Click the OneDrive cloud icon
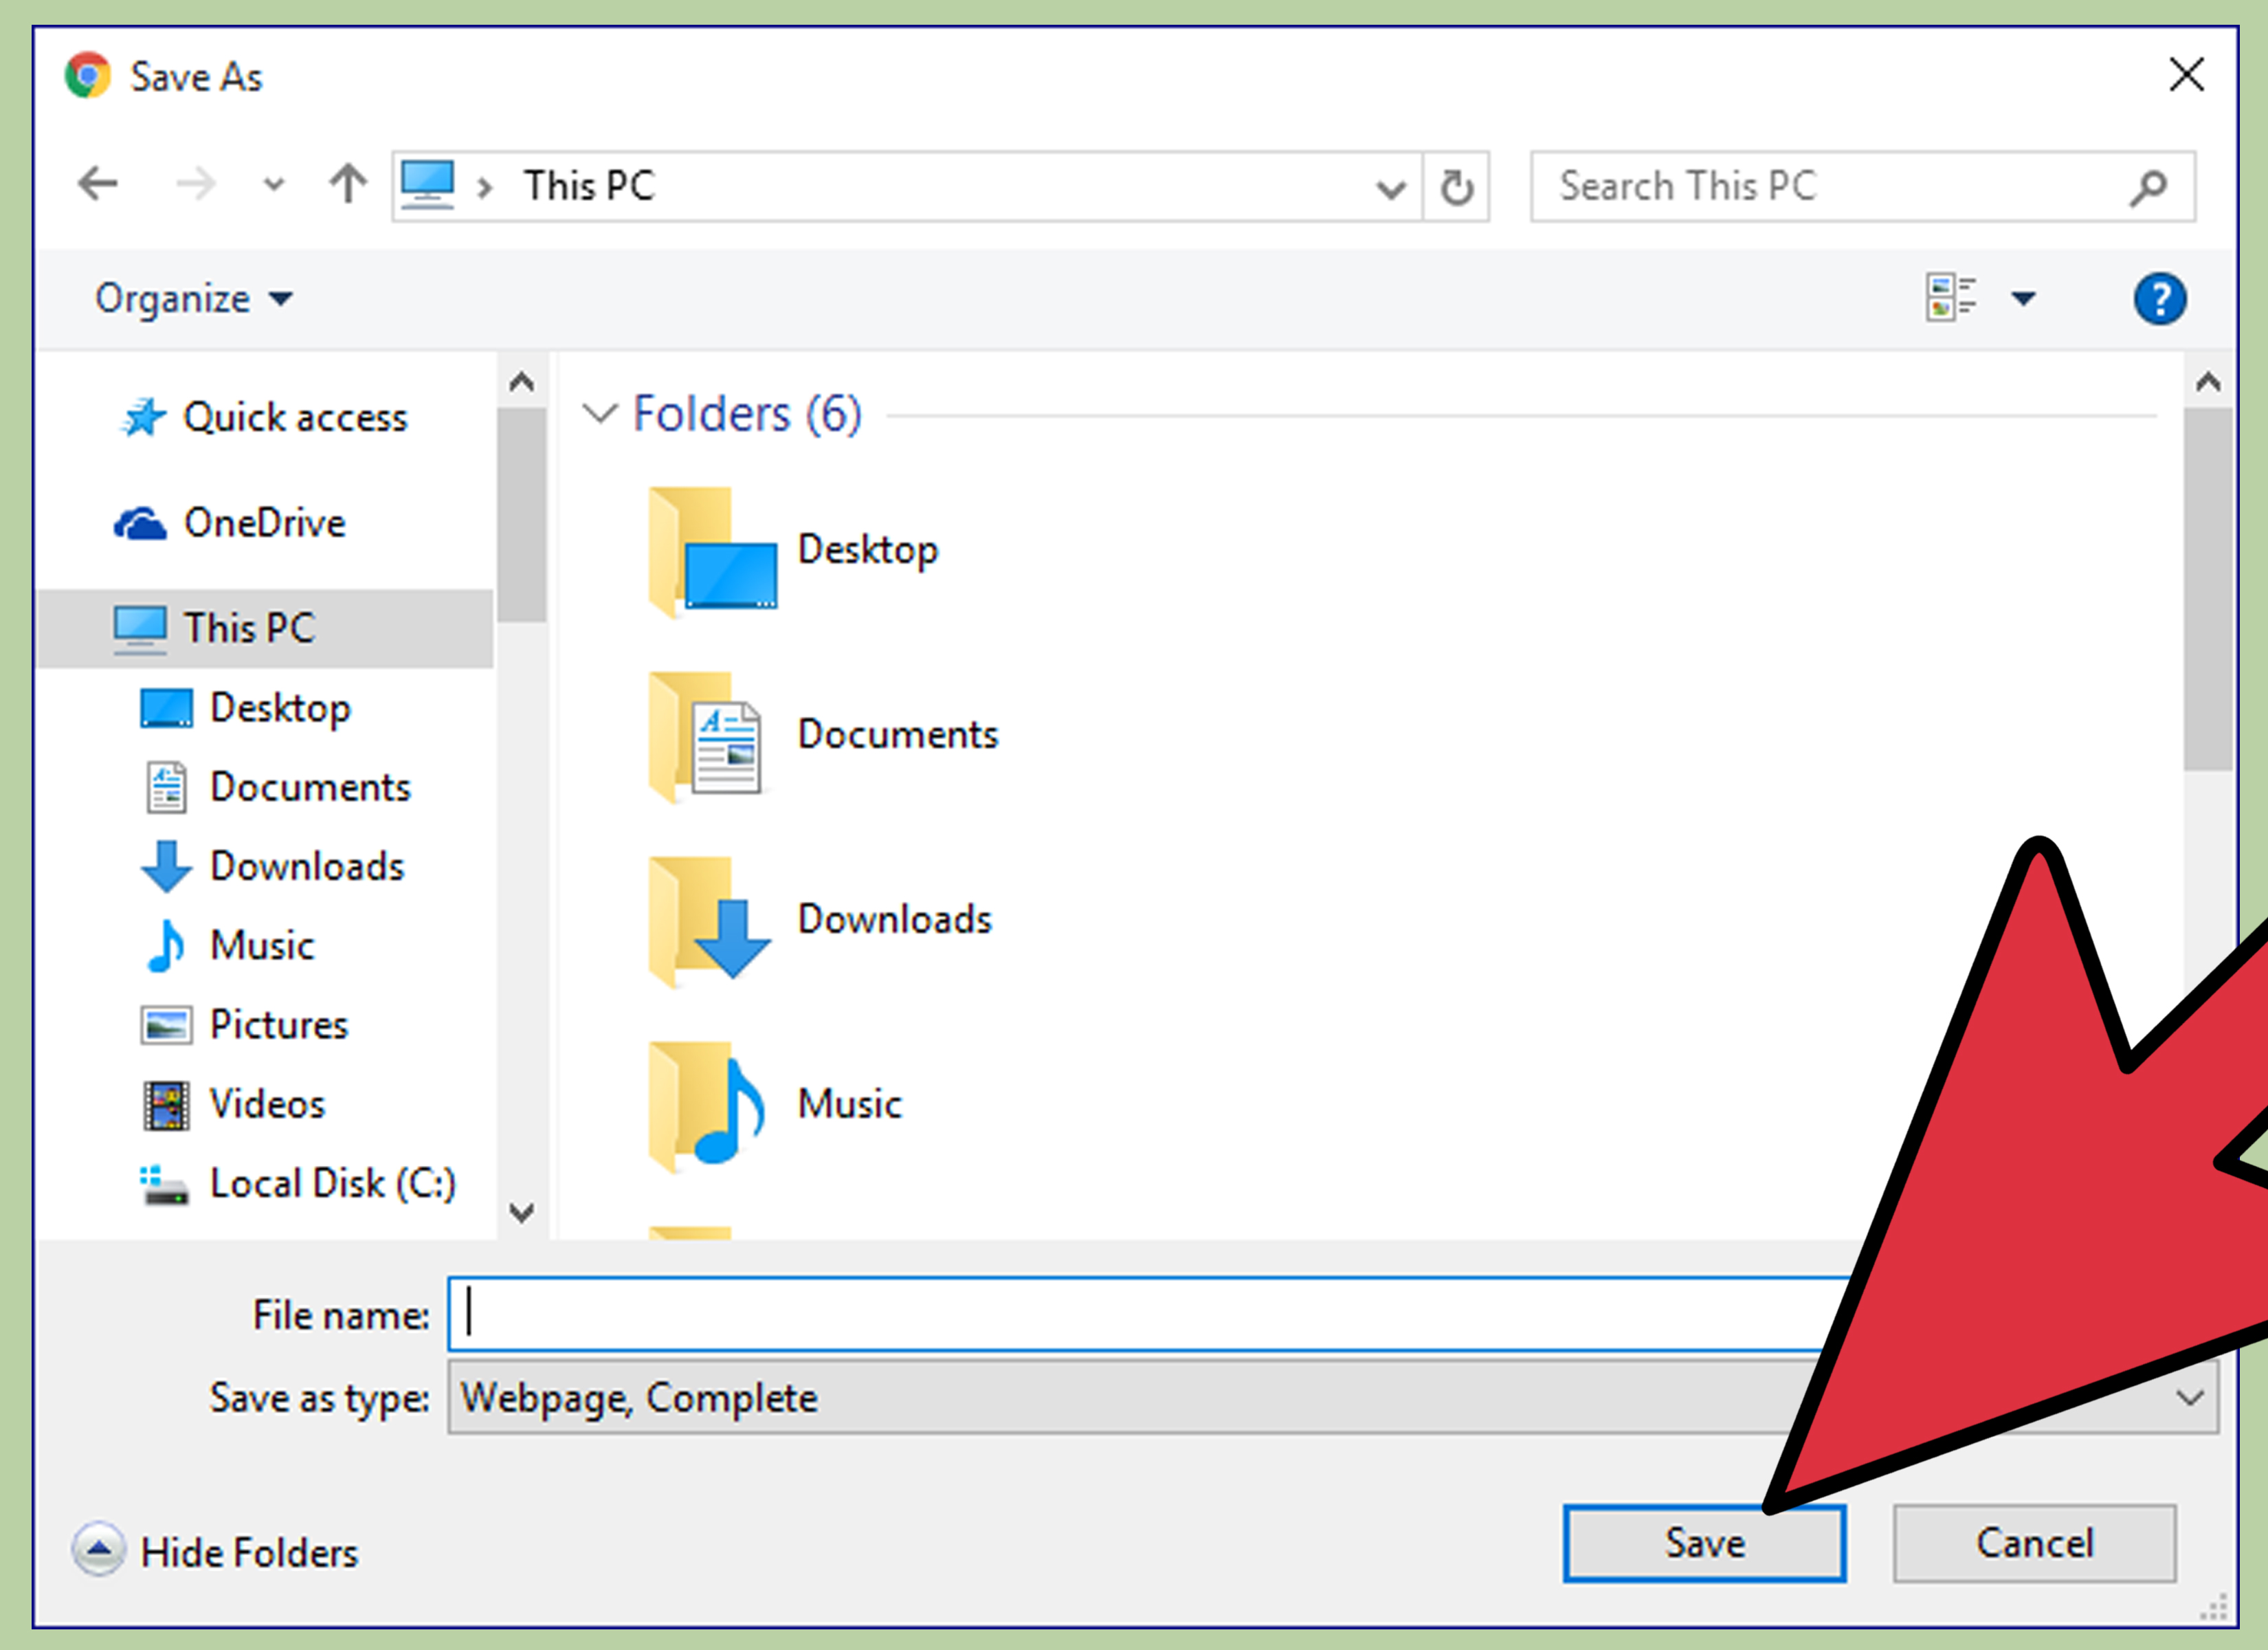This screenshot has width=2268, height=1650. [x=140, y=523]
